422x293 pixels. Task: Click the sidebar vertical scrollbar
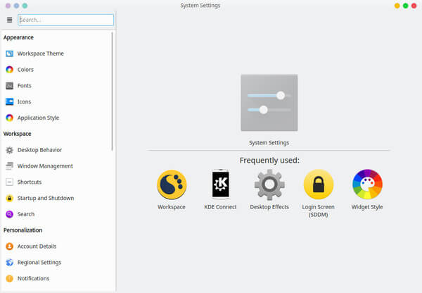pos(113,91)
